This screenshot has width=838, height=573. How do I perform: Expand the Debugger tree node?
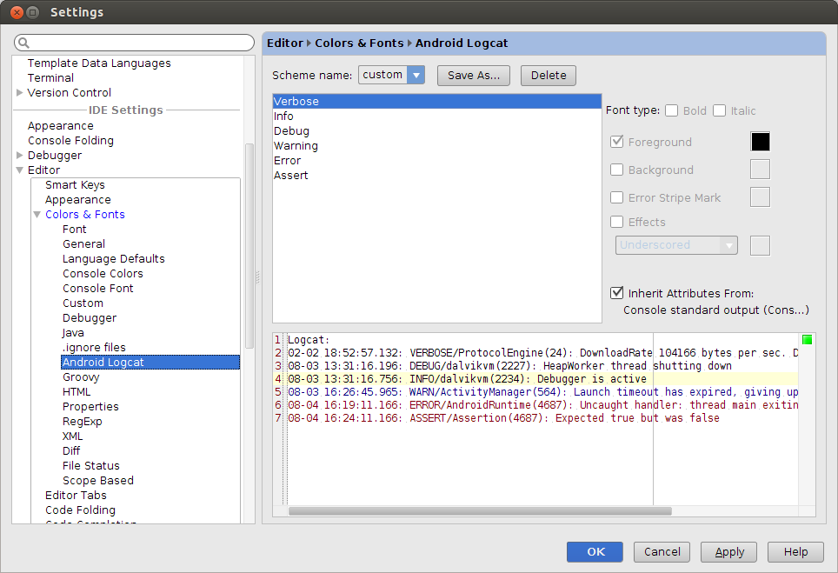point(20,155)
